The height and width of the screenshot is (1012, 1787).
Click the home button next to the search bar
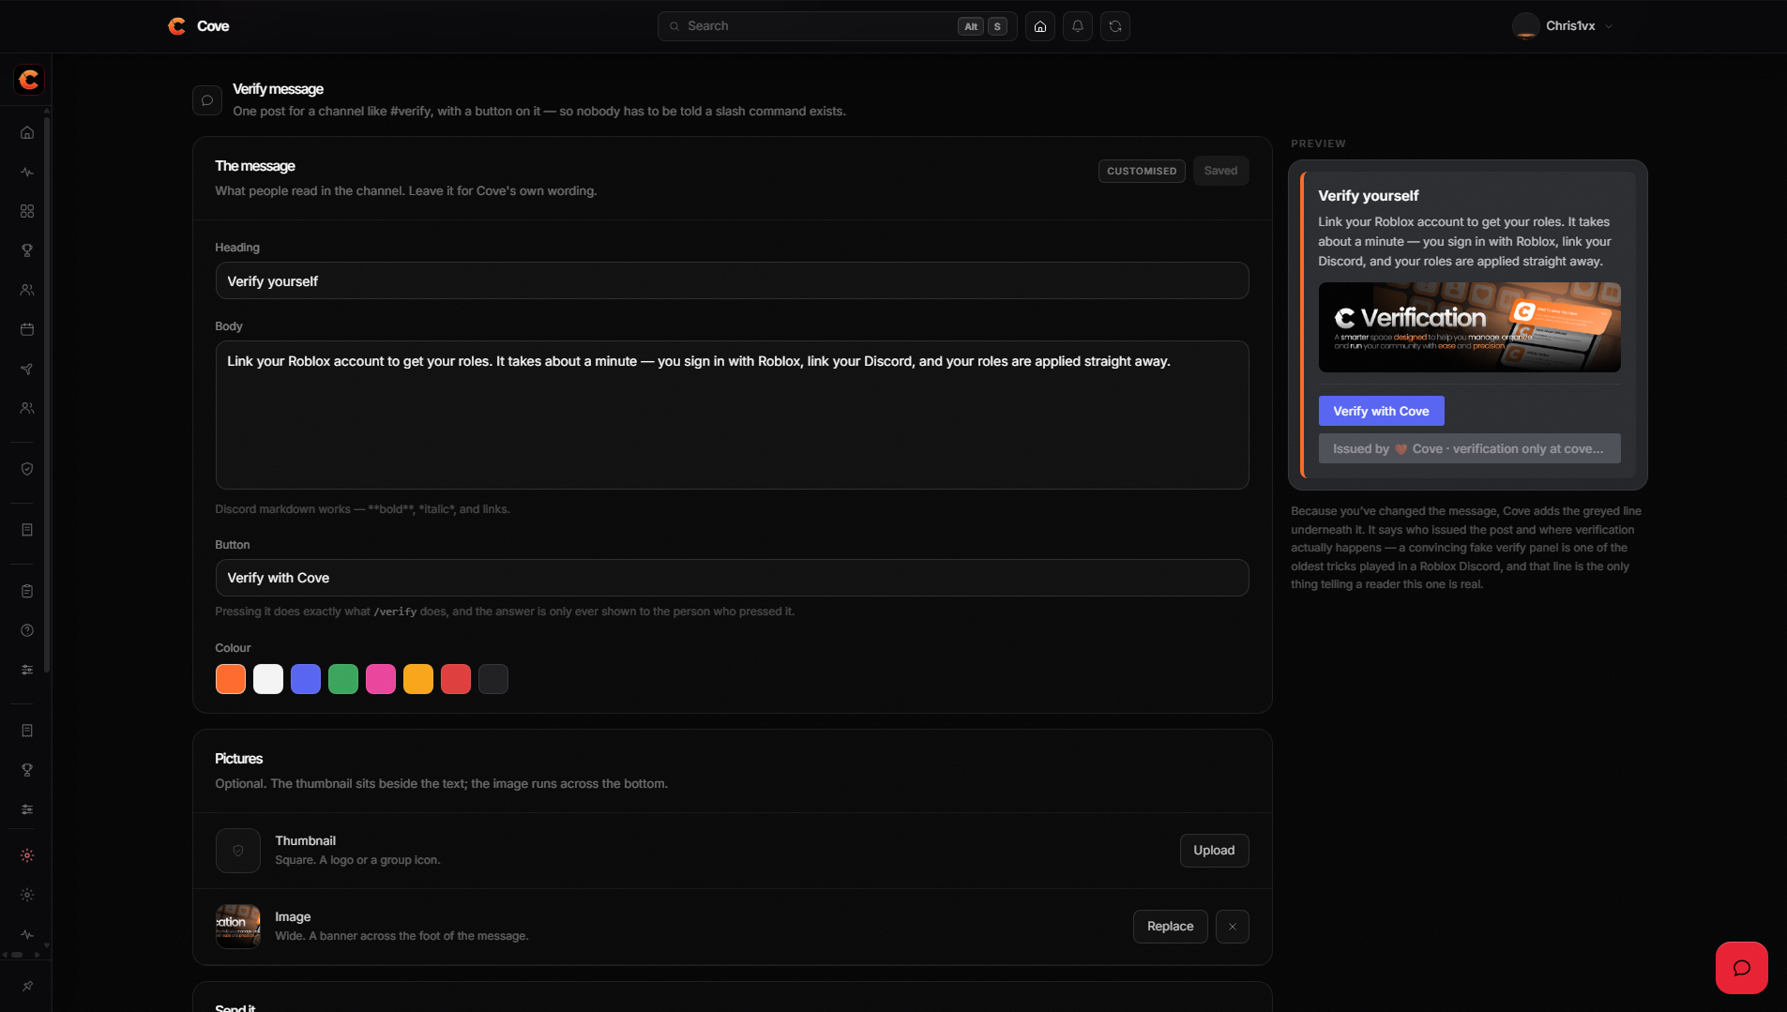click(x=1040, y=26)
